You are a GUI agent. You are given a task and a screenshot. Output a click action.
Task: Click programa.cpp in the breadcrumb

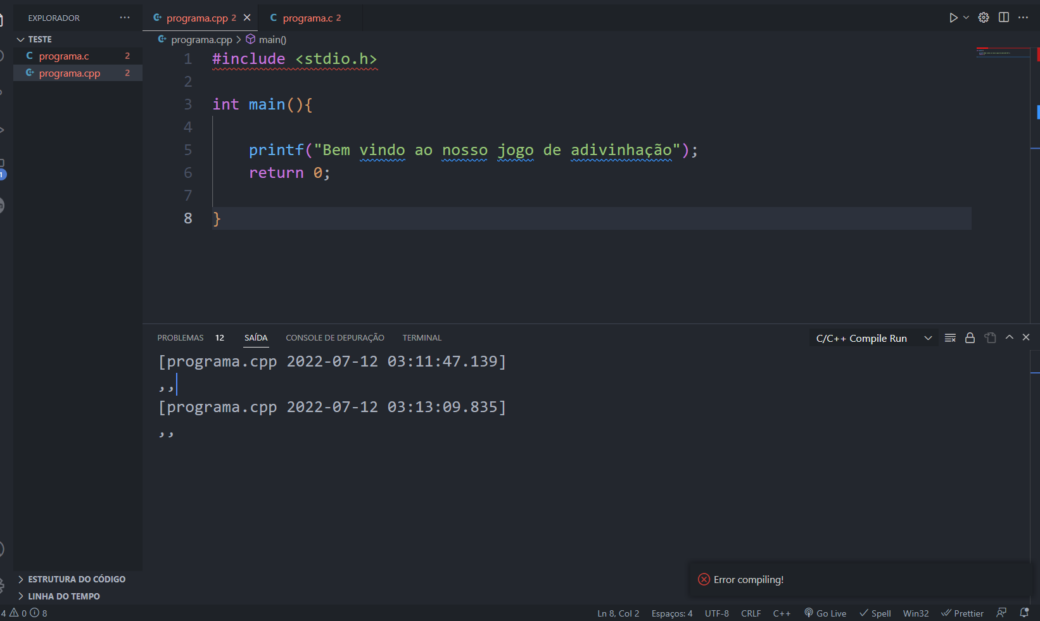pyautogui.click(x=201, y=39)
